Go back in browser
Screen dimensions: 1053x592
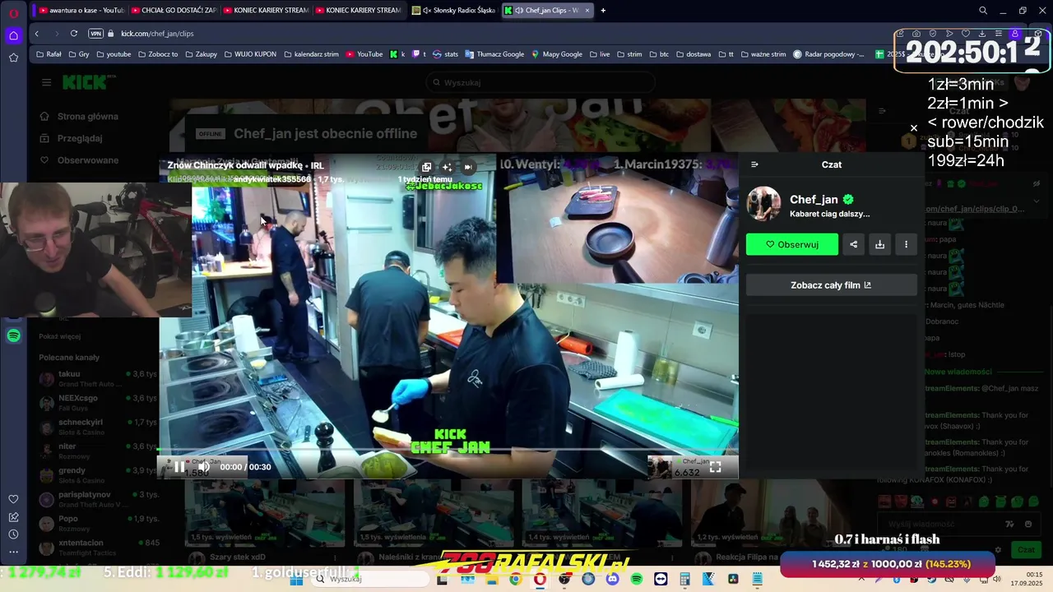point(37,34)
